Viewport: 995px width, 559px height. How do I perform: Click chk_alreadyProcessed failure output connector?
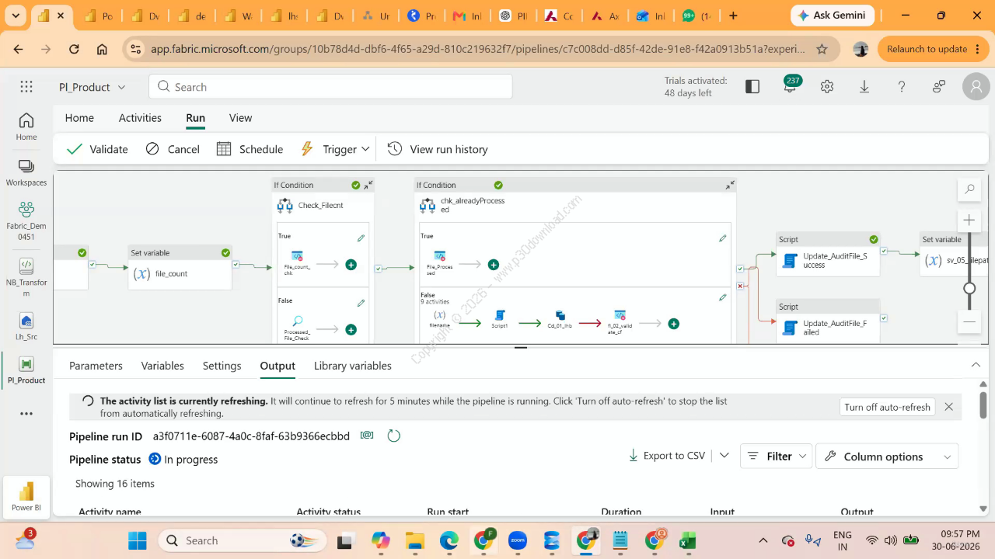point(741,286)
